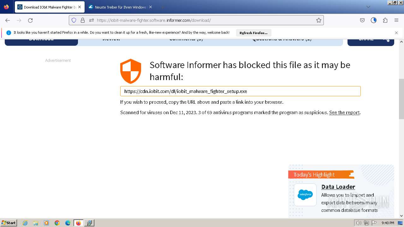Open the Firefox account icon
Image resolution: width=404 pixels, height=227 pixels.
(374, 20)
